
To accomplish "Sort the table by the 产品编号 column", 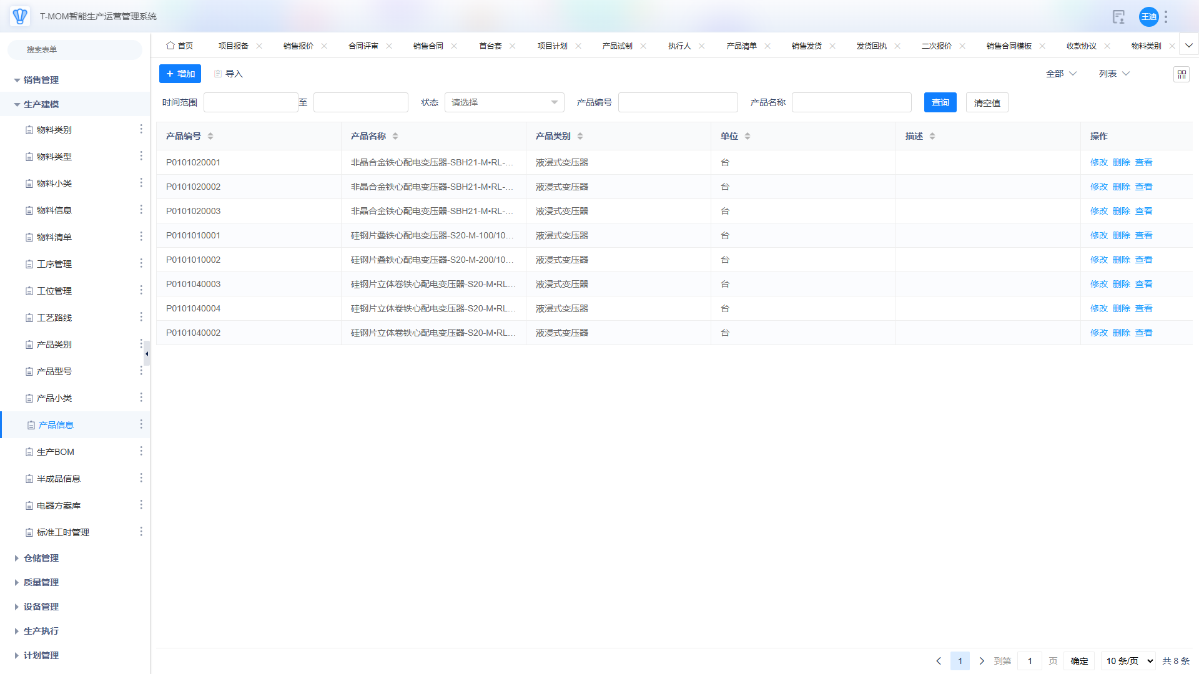I will [210, 136].
